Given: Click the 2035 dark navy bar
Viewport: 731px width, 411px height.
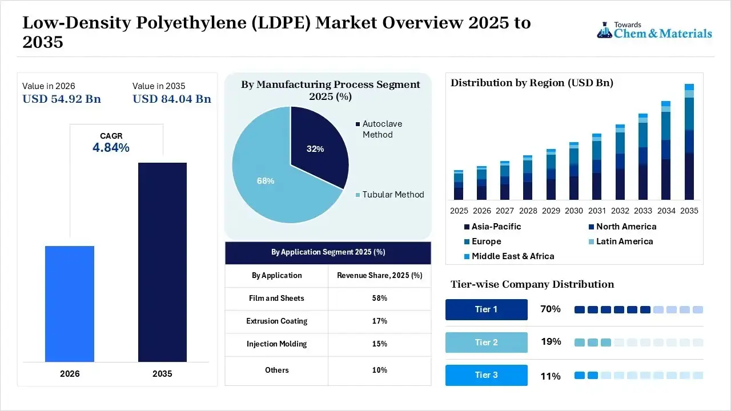Looking at the screenshot, I should (162, 262).
